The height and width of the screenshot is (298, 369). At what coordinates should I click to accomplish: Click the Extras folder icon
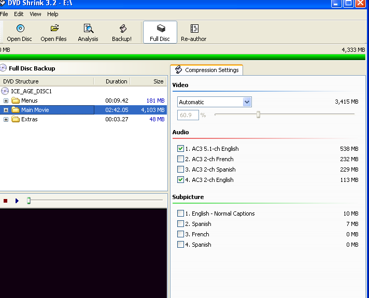click(16, 119)
